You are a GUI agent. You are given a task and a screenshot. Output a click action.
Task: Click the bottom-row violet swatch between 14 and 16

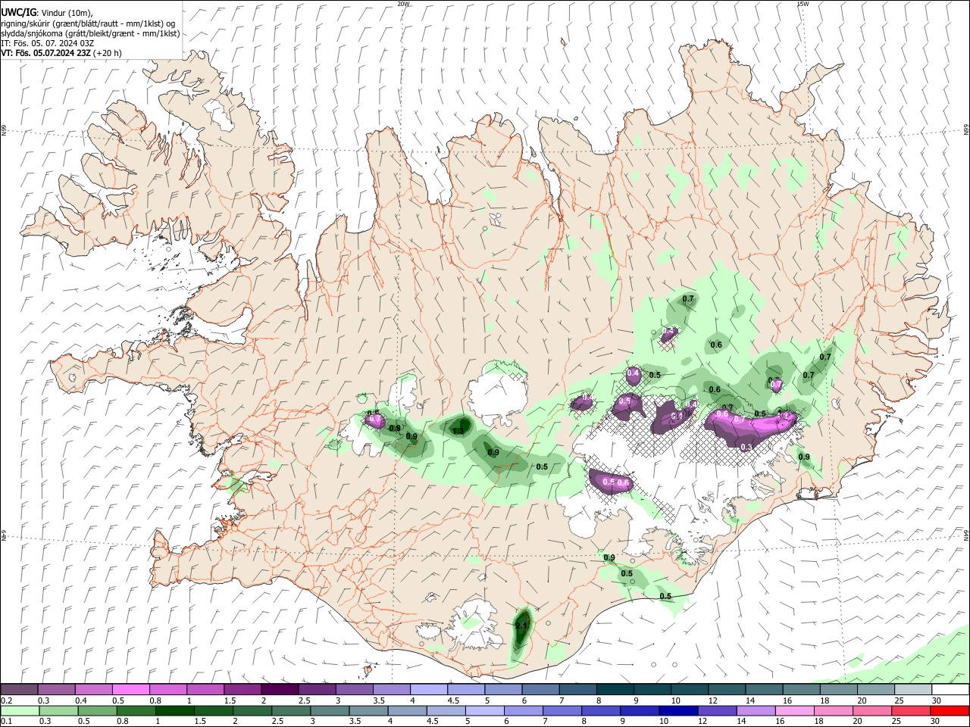point(754,710)
